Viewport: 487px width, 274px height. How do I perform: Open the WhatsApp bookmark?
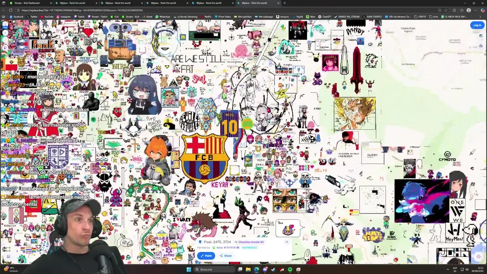pyautogui.click(x=162, y=17)
